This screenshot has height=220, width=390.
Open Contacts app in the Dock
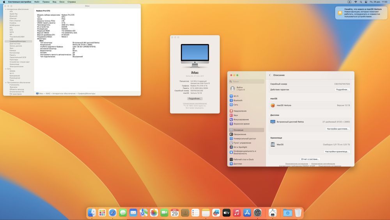pos(185,213)
